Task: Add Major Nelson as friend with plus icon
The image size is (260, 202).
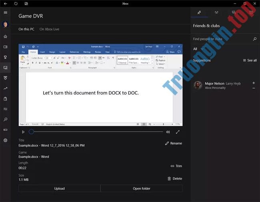Action: click(254, 83)
